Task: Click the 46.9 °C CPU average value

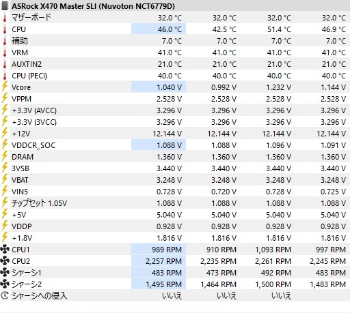Action: pyautogui.click(x=334, y=29)
